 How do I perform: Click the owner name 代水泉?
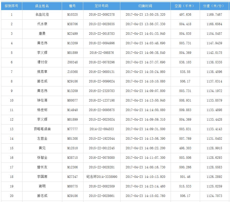pyautogui.click(x=42, y=24)
